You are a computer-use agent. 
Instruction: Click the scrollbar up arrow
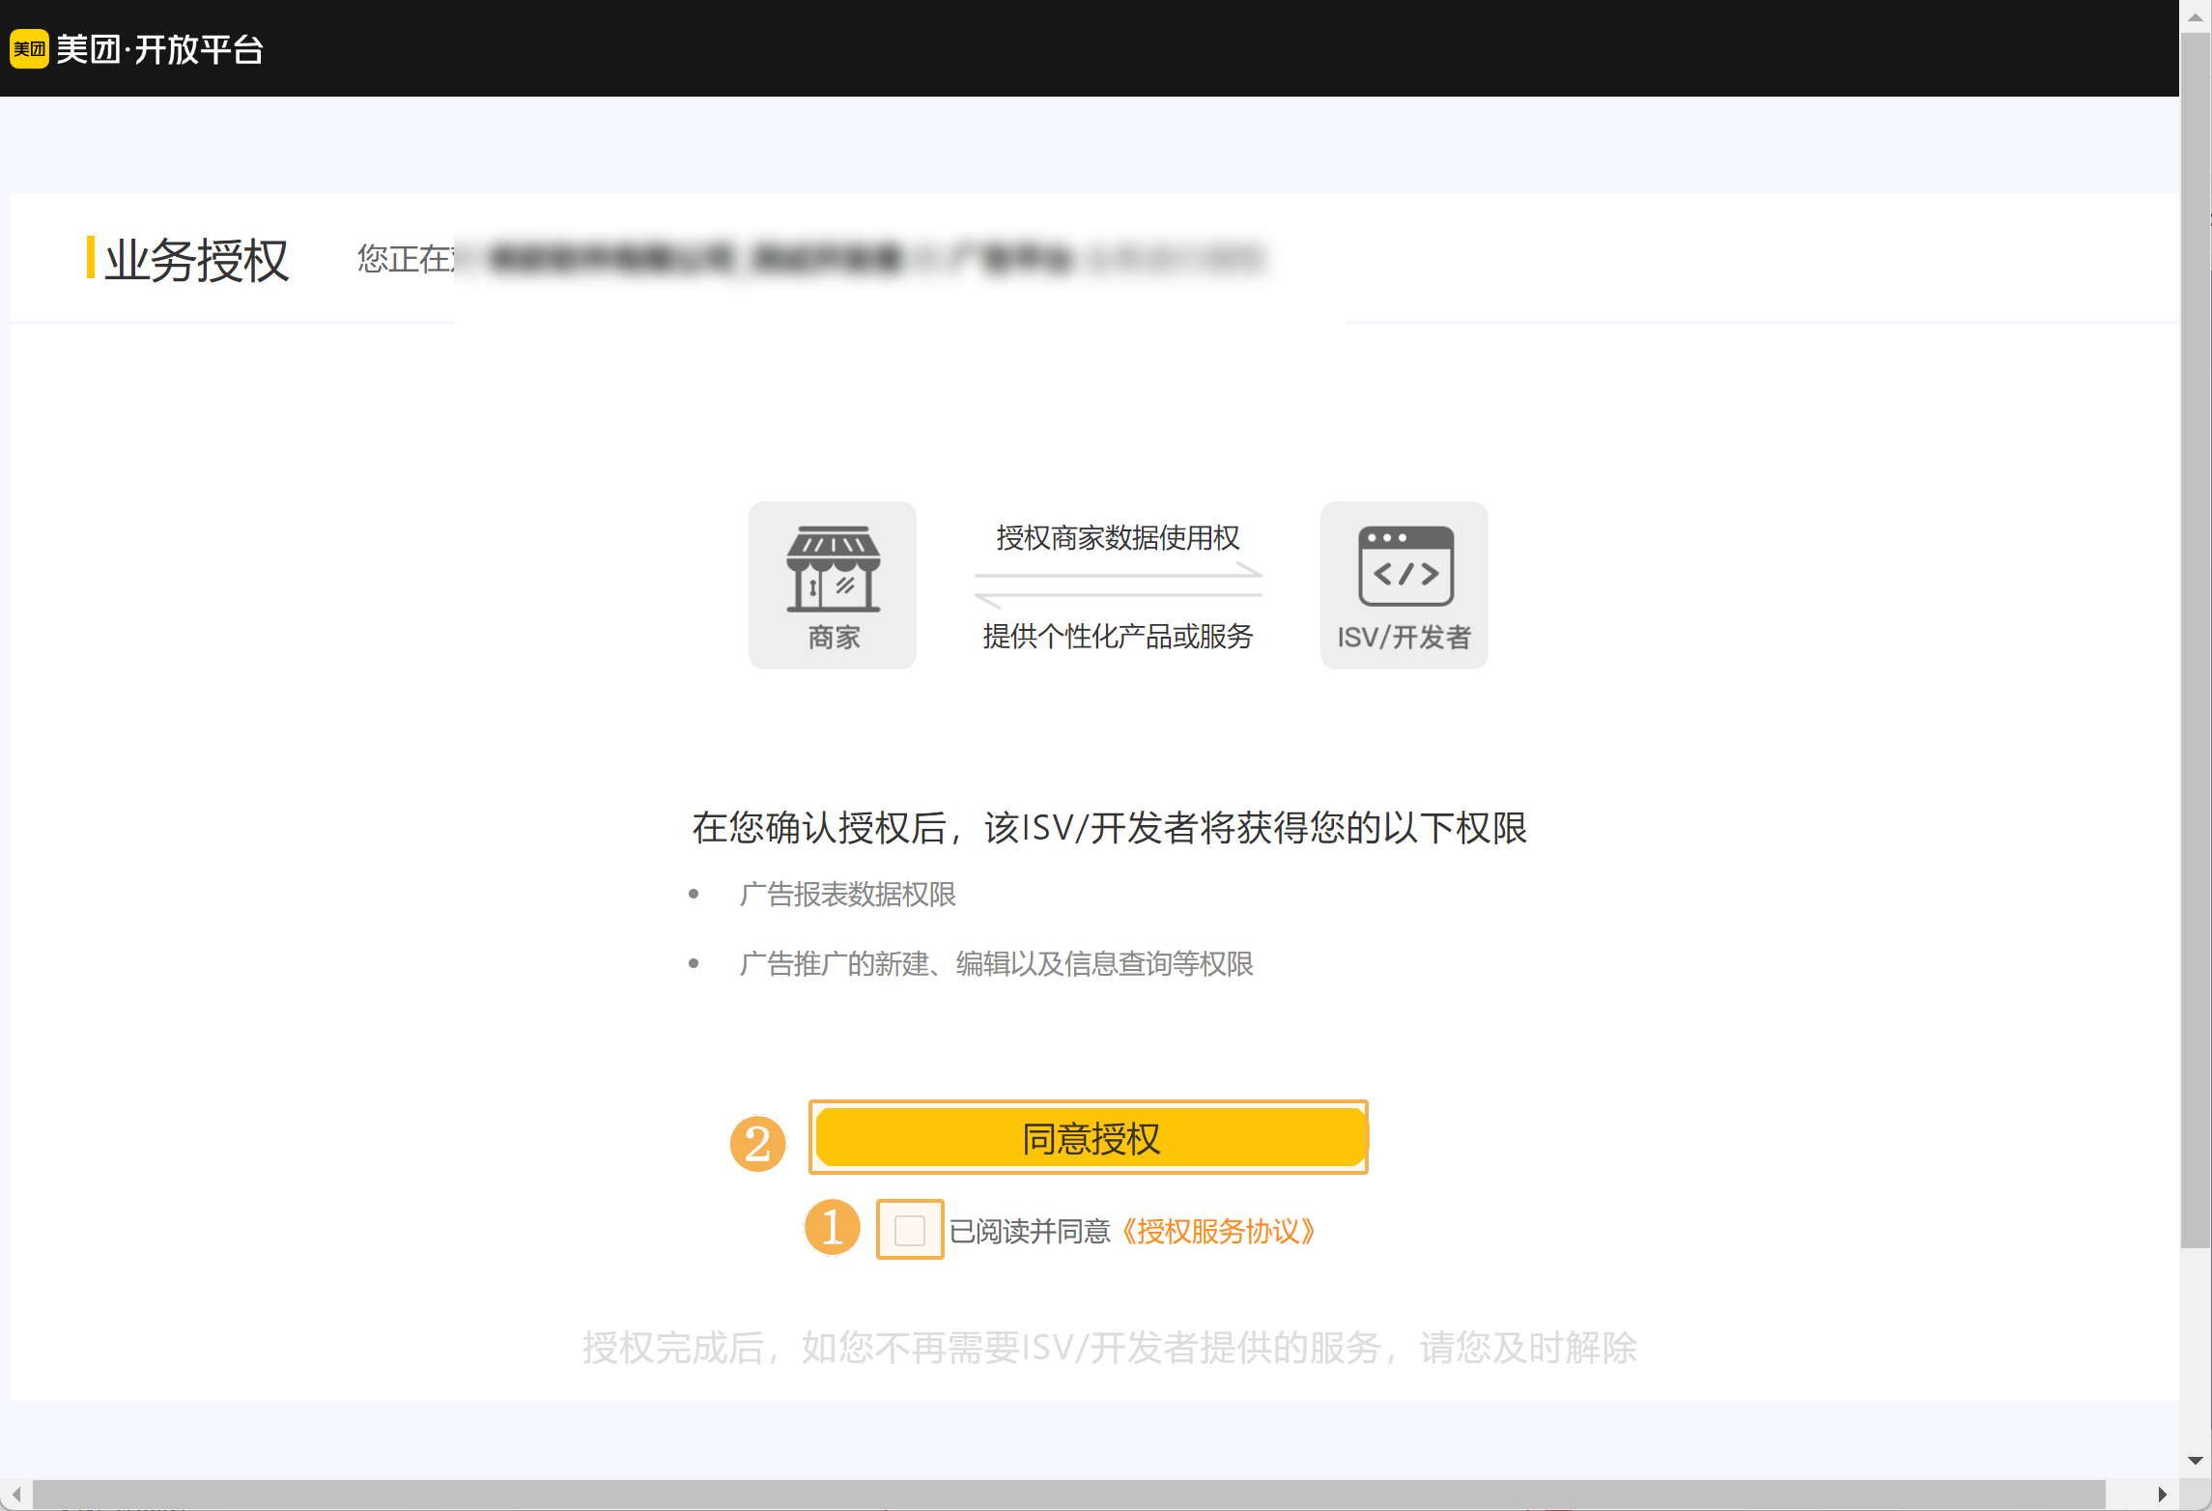(2194, 16)
